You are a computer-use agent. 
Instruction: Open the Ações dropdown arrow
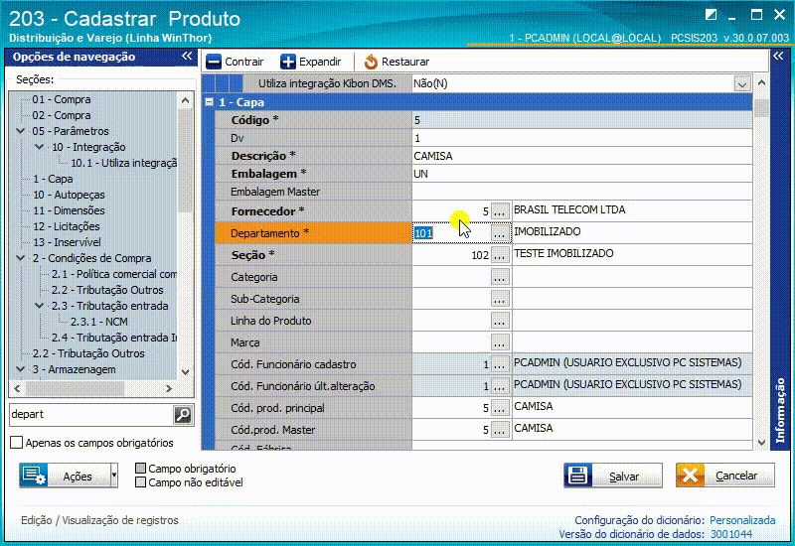coord(114,476)
